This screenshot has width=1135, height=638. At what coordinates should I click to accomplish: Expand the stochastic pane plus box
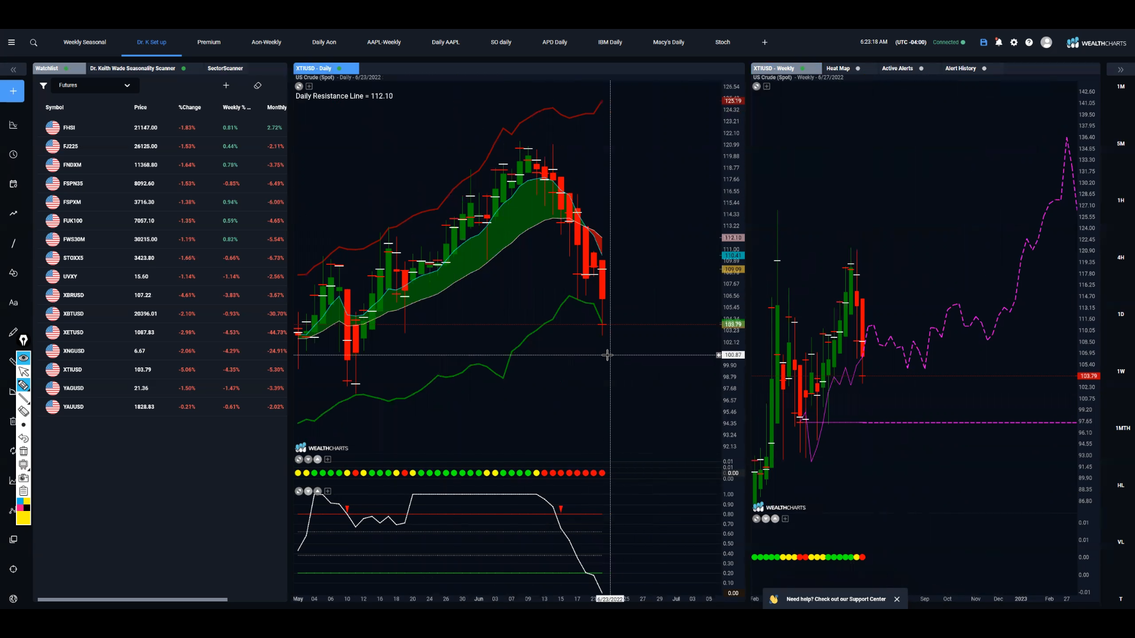pos(328,491)
